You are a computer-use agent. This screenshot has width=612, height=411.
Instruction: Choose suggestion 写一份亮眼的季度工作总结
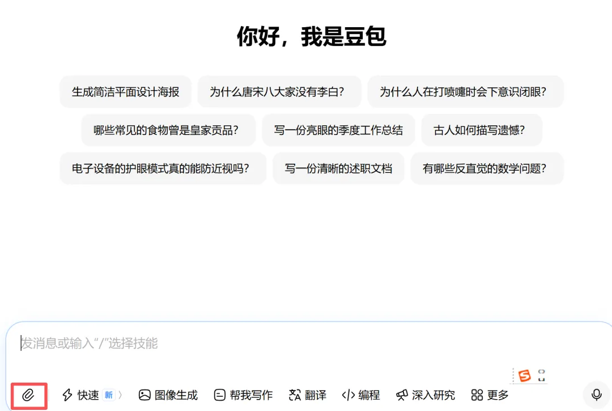(x=338, y=130)
